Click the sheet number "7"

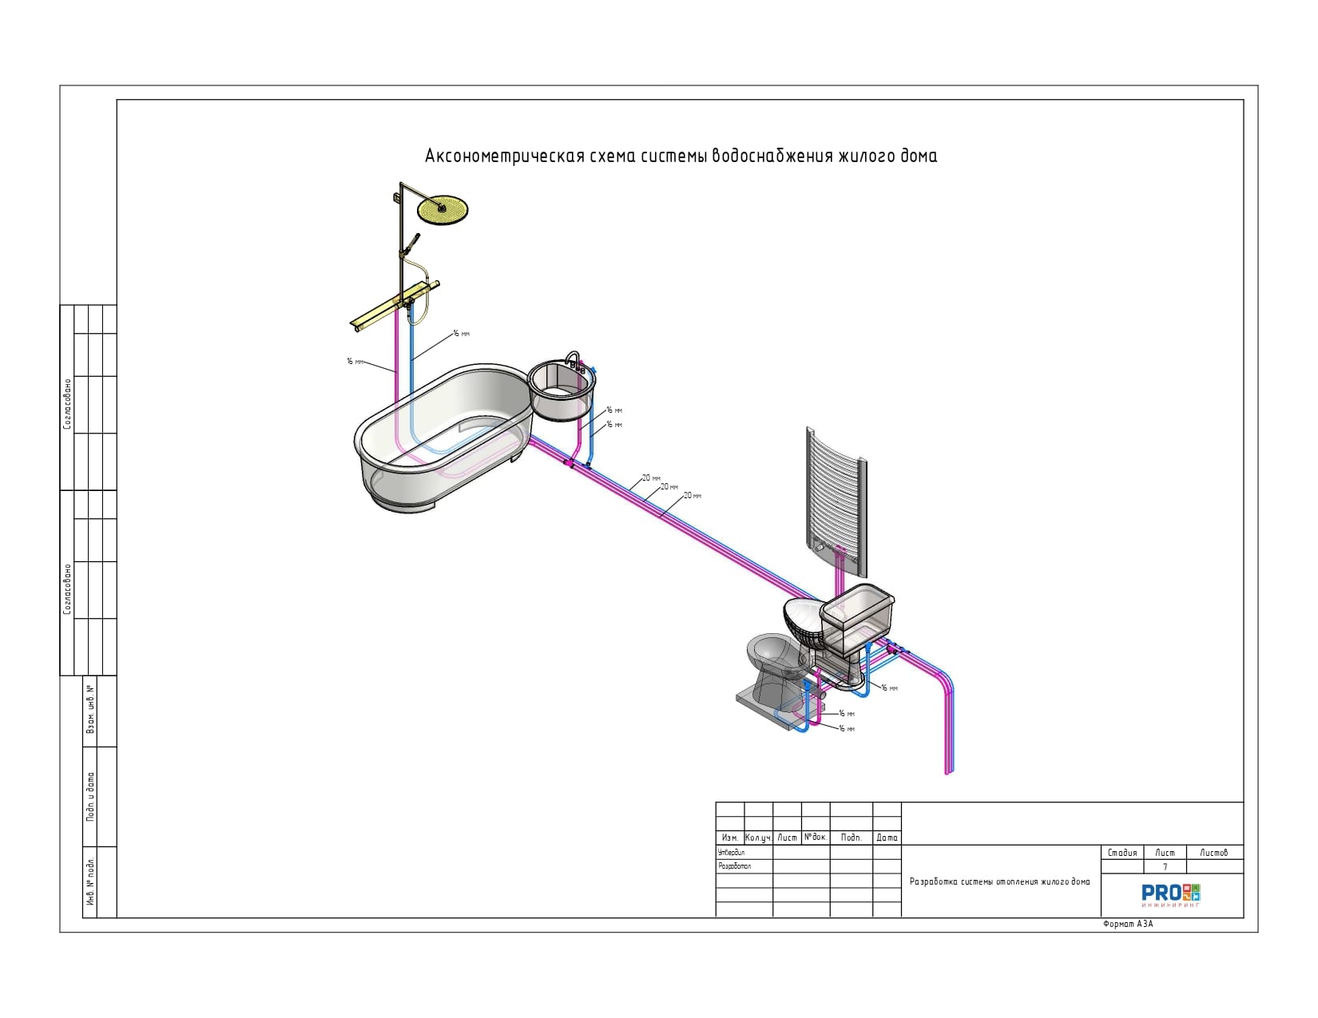1165,867
